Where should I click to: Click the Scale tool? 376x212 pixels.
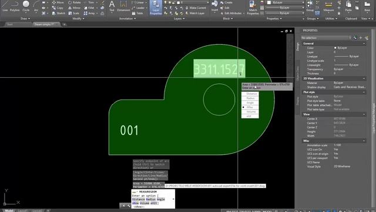[x=73, y=13]
